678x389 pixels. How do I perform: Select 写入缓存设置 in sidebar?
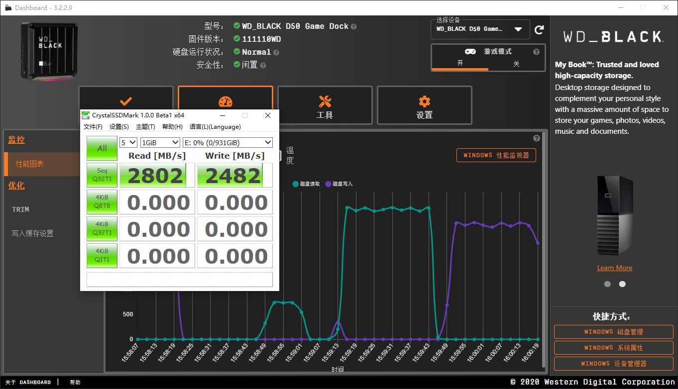click(32, 233)
